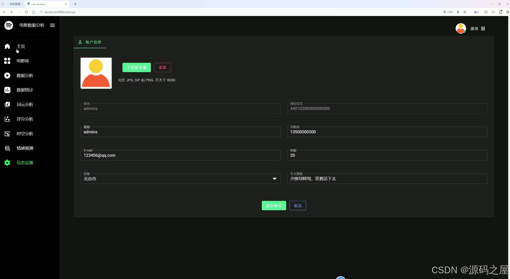
Task: Select the 账户信息 tab
Action: click(x=90, y=42)
